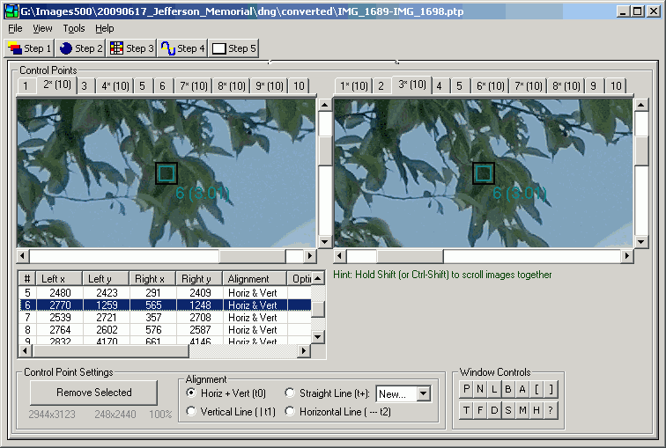Image resolution: width=666 pixels, height=448 pixels.
Task: Switch right pane to image tab 1* (10)
Action: point(354,86)
